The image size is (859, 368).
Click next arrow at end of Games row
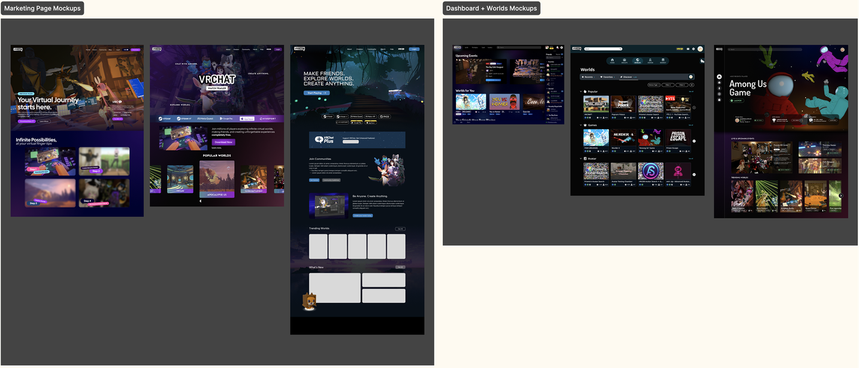[x=694, y=141]
